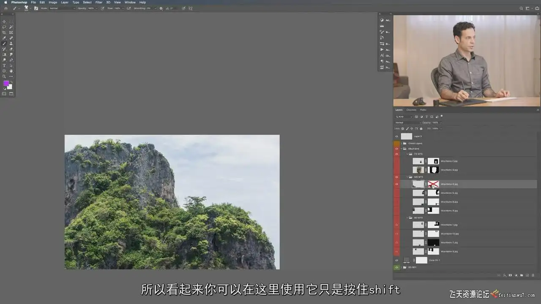Open the File menu
Image resolution: width=541 pixels, height=304 pixels.
pyautogui.click(x=33, y=2)
